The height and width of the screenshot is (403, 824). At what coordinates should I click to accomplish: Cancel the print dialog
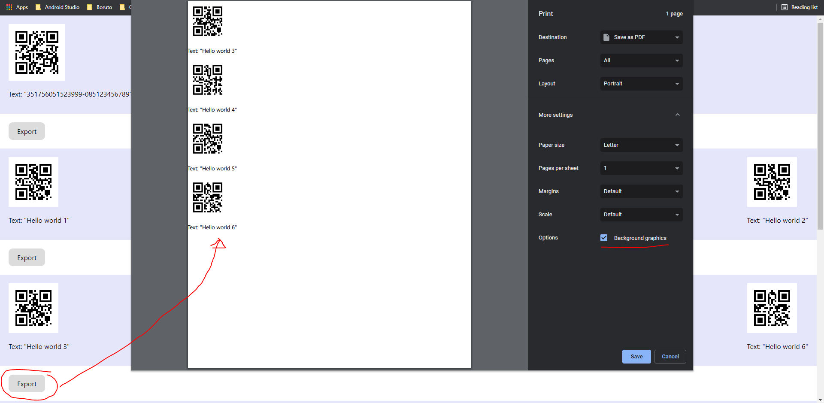tap(670, 356)
